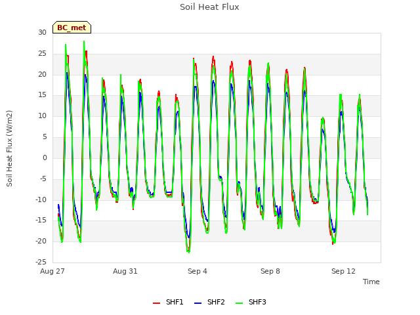Click the 30 y-axis tick label
The image size is (420, 315).
[42, 32]
